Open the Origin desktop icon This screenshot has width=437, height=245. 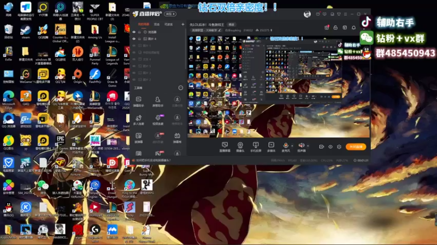[x=78, y=76]
